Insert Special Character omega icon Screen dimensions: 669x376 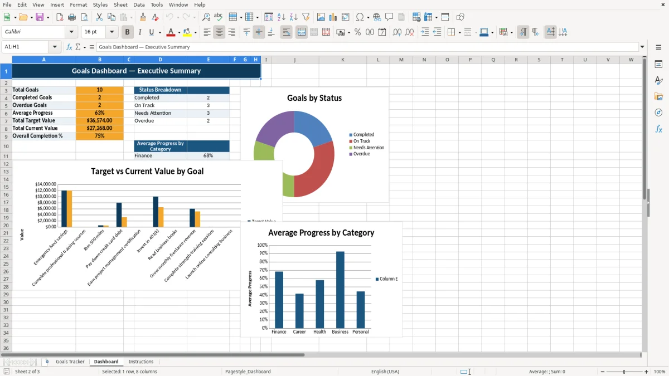coord(360,17)
